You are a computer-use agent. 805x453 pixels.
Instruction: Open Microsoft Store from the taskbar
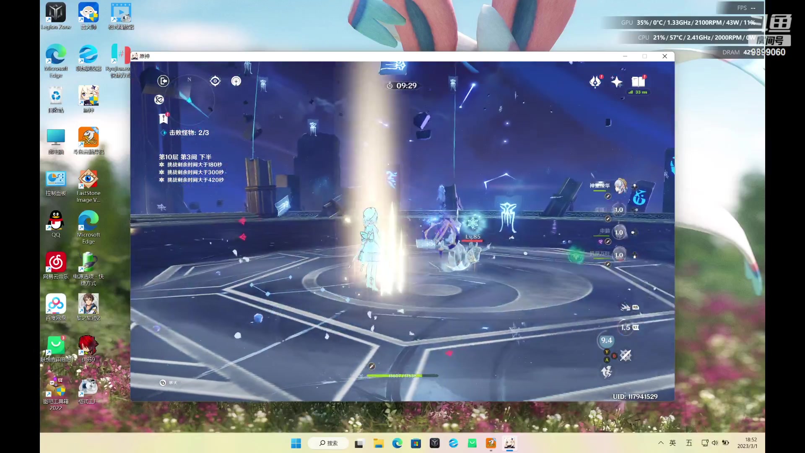coord(416,443)
